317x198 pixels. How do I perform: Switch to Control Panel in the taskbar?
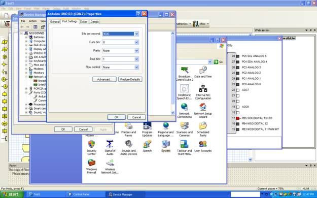click(x=86, y=194)
